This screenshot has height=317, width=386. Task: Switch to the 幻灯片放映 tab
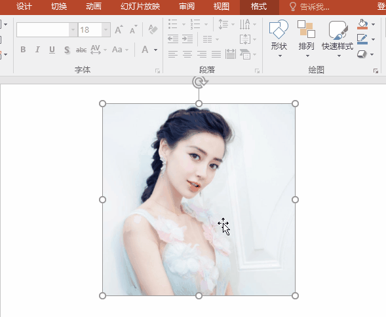[140, 7]
